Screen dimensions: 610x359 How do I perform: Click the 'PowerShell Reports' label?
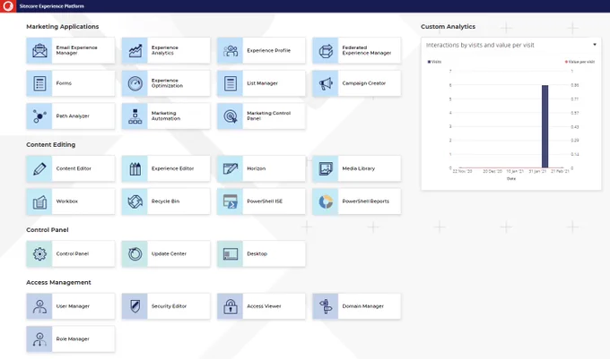[366, 201]
